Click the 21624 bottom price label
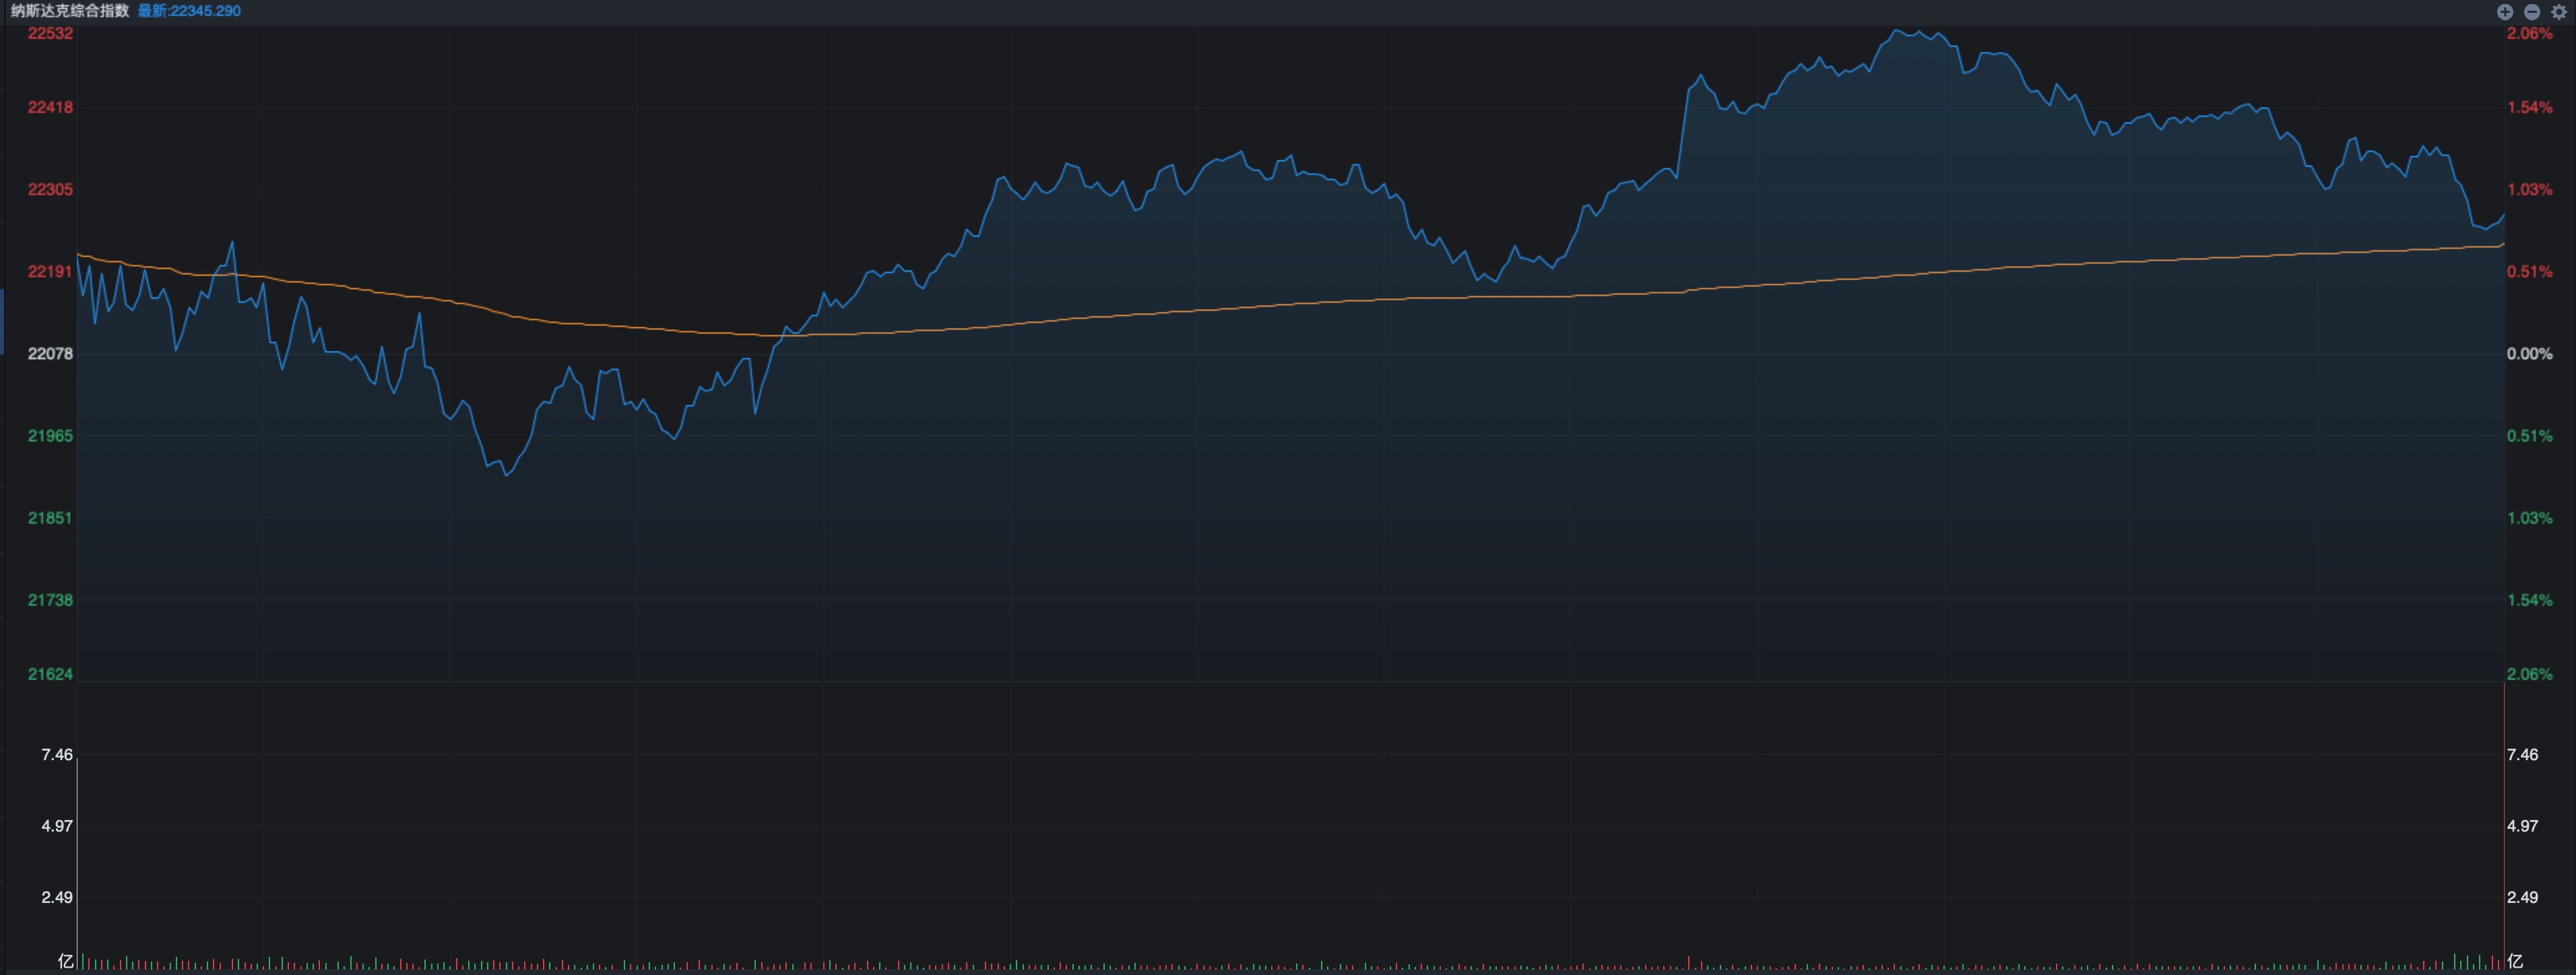Image resolution: width=2576 pixels, height=975 pixels. 50,674
